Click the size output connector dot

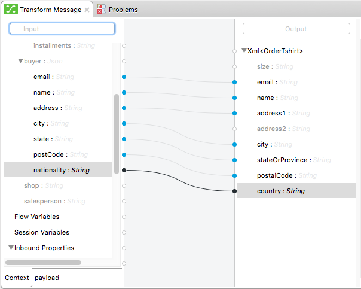pos(234,66)
